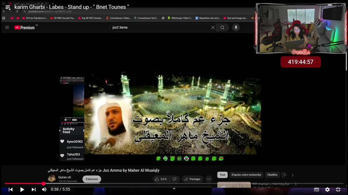This screenshot has width=348, height=195.
Task: Toggle subtitles/closed captions
Action: coord(317,190)
